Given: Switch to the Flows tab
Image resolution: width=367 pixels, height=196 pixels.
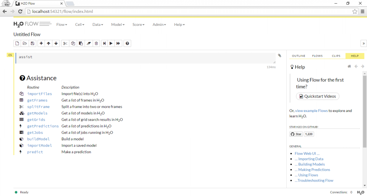Looking at the screenshot, I should tap(317, 56).
